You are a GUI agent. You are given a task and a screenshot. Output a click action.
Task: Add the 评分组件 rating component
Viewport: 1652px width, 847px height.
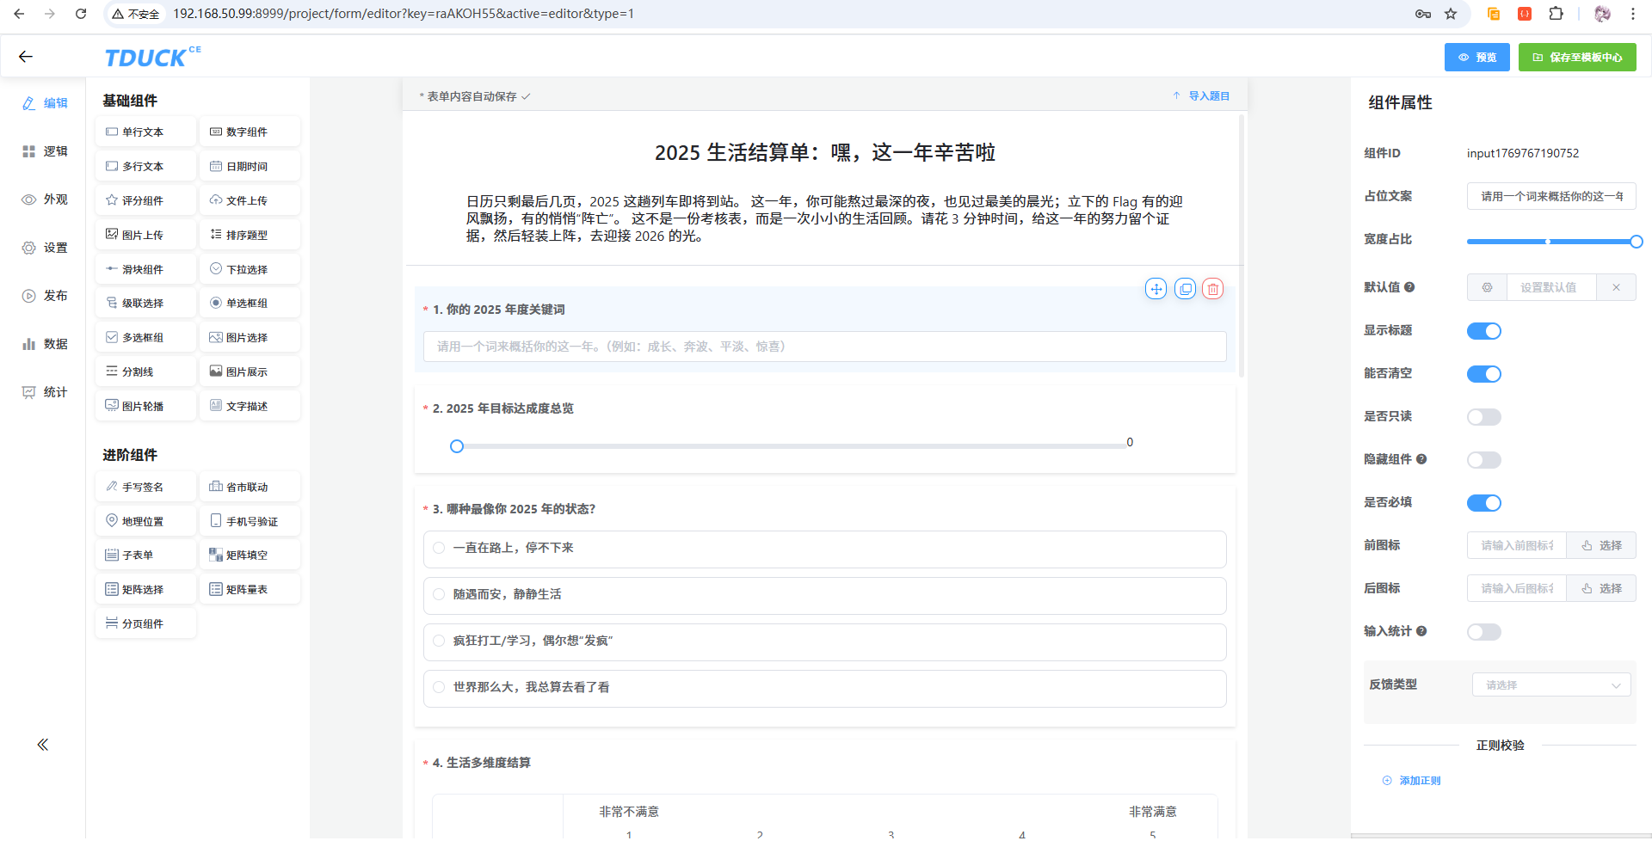click(145, 200)
